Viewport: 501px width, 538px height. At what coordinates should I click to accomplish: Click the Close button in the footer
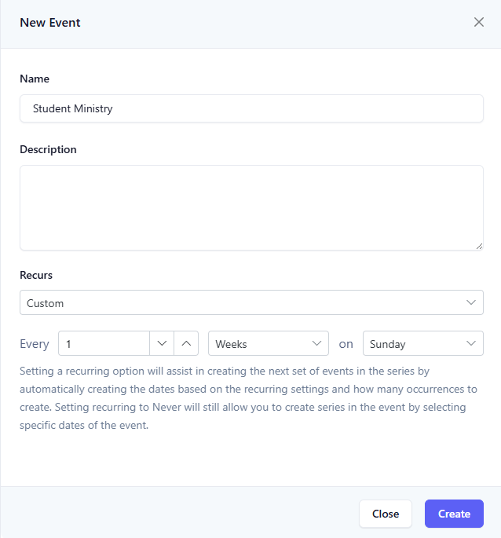(x=386, y=514)
